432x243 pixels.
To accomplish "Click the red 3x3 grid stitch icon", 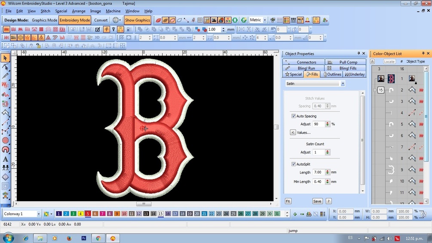I will [x=41, y=29].
